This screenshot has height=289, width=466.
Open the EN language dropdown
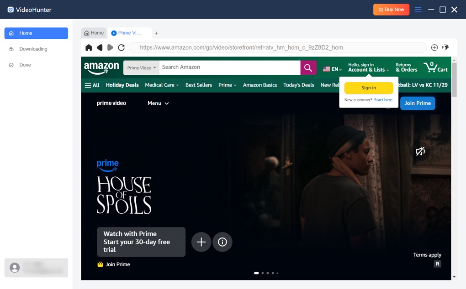tap(332, 69)
